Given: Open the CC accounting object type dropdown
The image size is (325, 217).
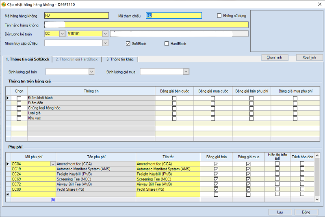Looking at the screenshot, I should pyautogui.click(x=62, y=34).
